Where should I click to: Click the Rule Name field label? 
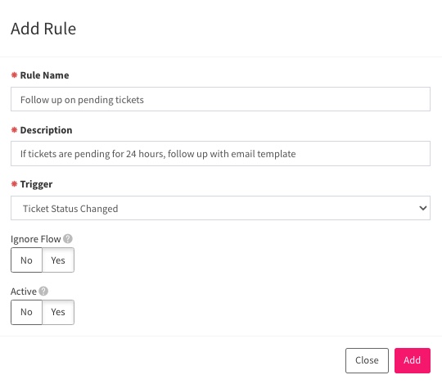tap(44, 75)
